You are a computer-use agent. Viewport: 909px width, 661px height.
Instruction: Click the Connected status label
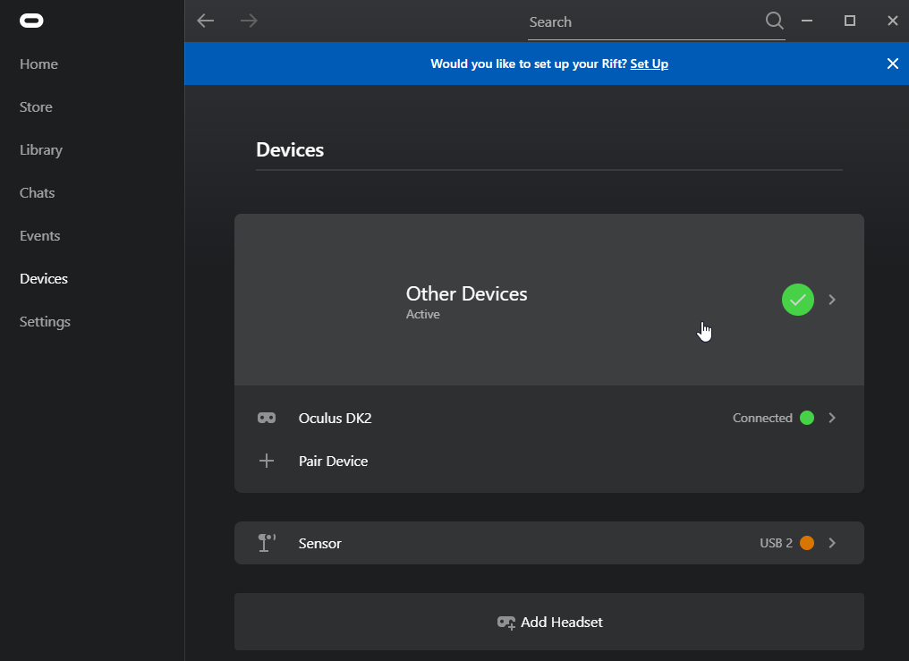[762, 418]
